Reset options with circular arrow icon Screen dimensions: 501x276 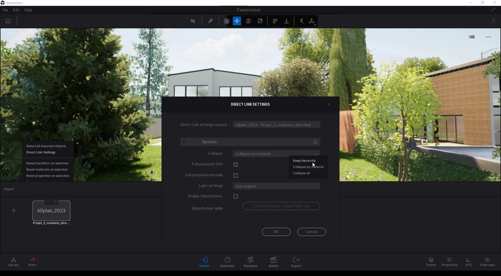(x=315, y=142)
